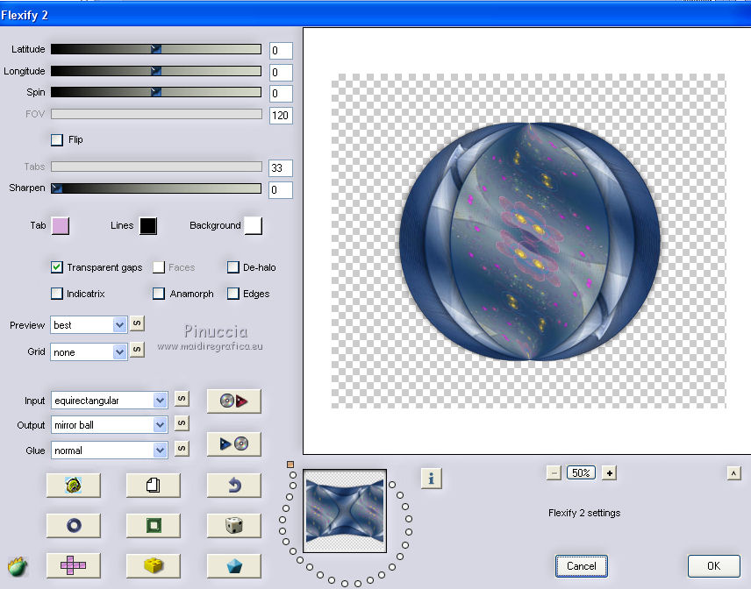The height and width of the screenshot is (589, 751).
Task: Click the Latitude slider
Action: click(x=156, y=49)
